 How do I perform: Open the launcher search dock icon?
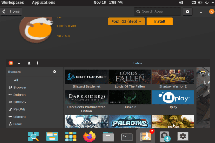click(33, 136)
